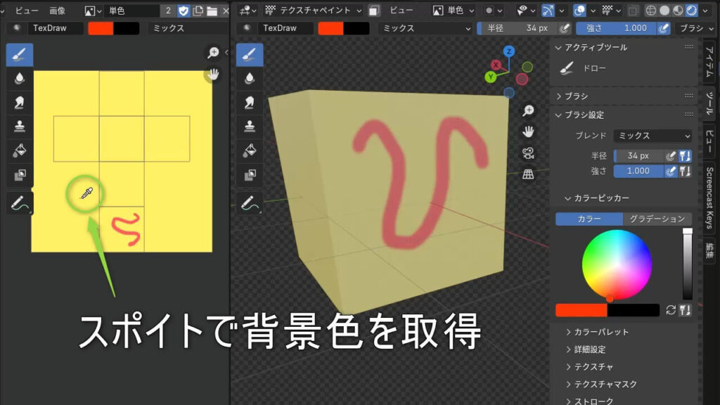720x405 pixels.
Task: Toggle camera view in the viewport
Action: point(528,153)
